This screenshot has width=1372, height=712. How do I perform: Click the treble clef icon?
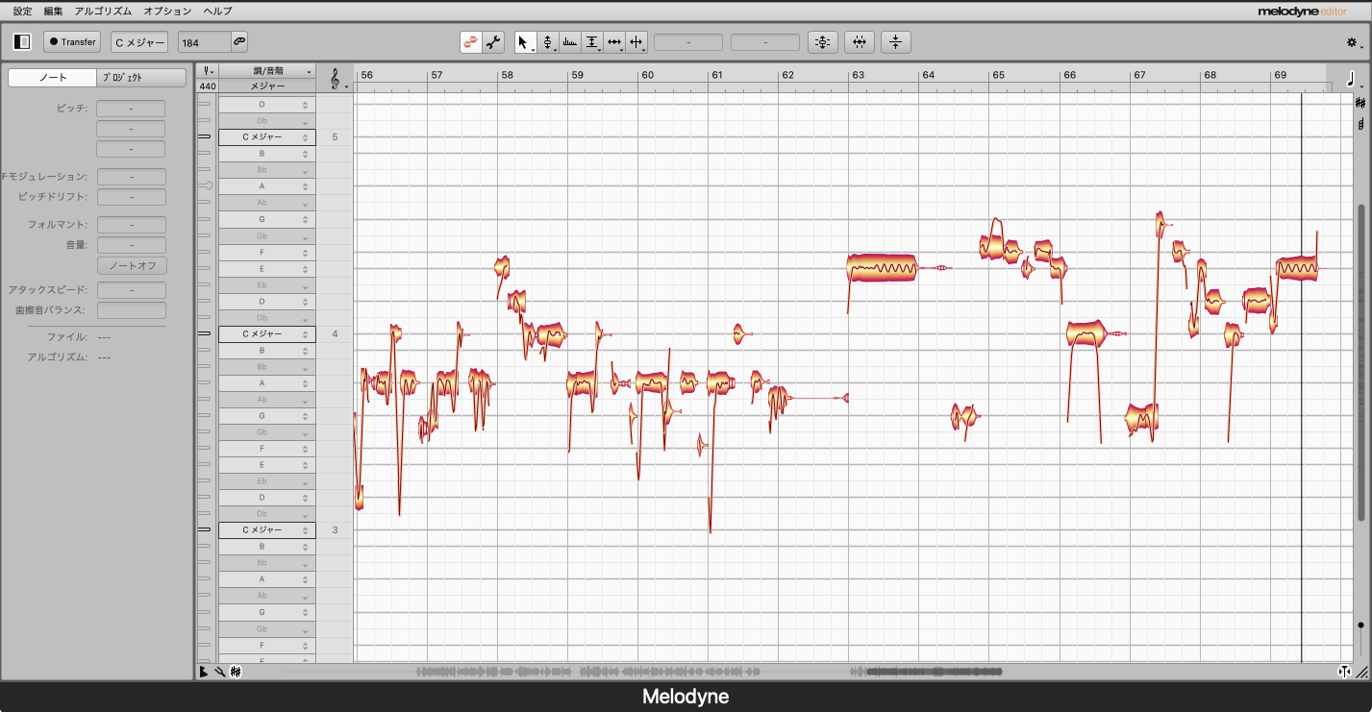334,79
